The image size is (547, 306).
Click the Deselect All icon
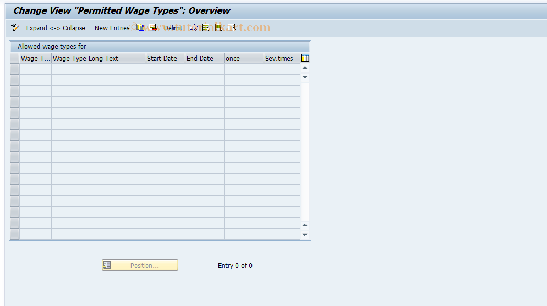click(232, 28)
